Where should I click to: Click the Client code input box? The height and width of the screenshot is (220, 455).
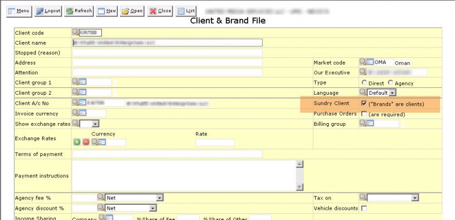(x=90, y=33)
